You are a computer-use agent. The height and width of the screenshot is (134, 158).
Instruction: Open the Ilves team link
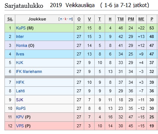[x=20, y=54]
